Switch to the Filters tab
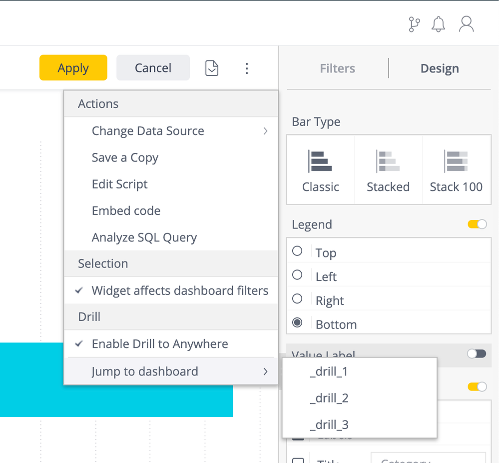This screenshot has width=499, height=463. 338,68
